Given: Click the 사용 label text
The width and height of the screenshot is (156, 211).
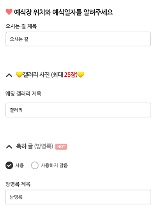Looking at the screenshot, I should coord(19,165).
